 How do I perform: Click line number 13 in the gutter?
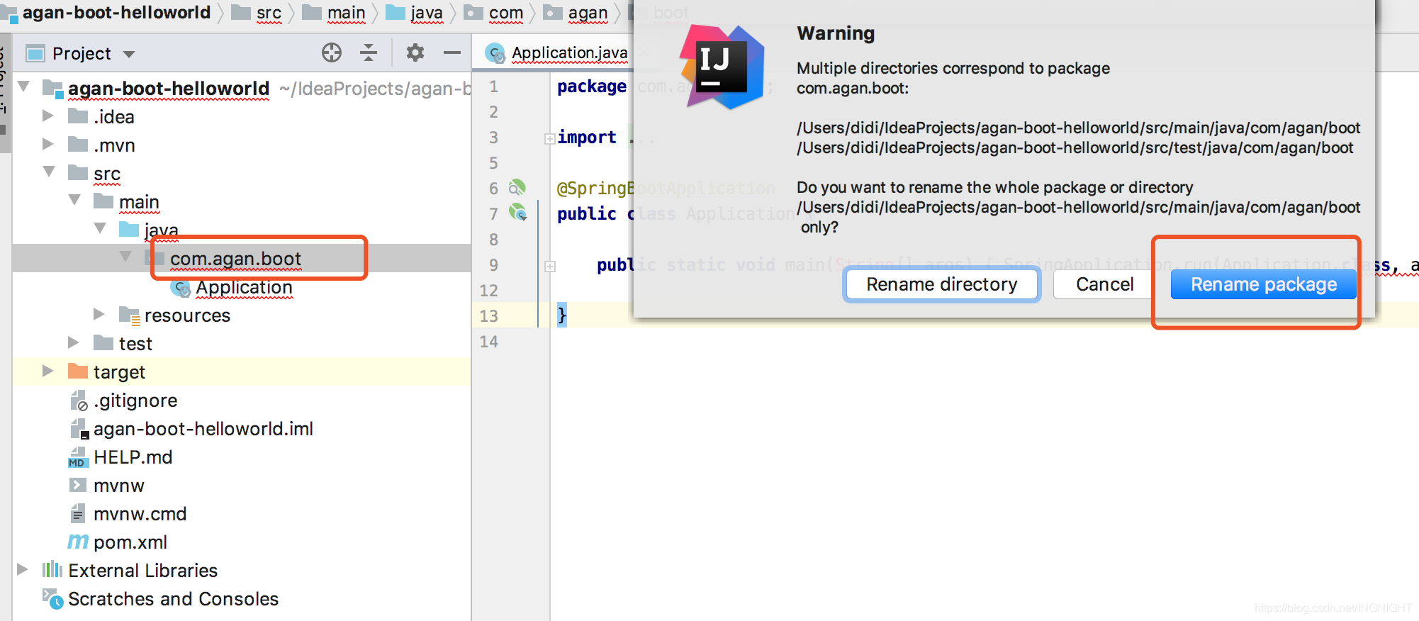point(489,315)
